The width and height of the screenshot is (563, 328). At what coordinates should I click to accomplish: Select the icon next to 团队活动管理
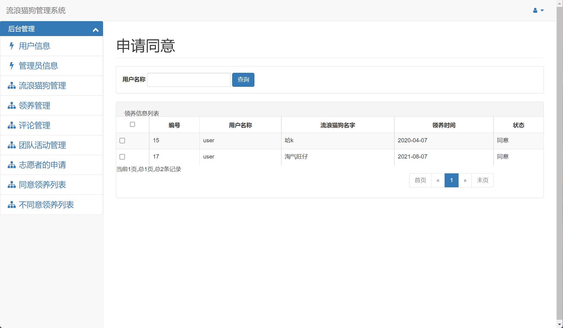click(x=11, y=145)
